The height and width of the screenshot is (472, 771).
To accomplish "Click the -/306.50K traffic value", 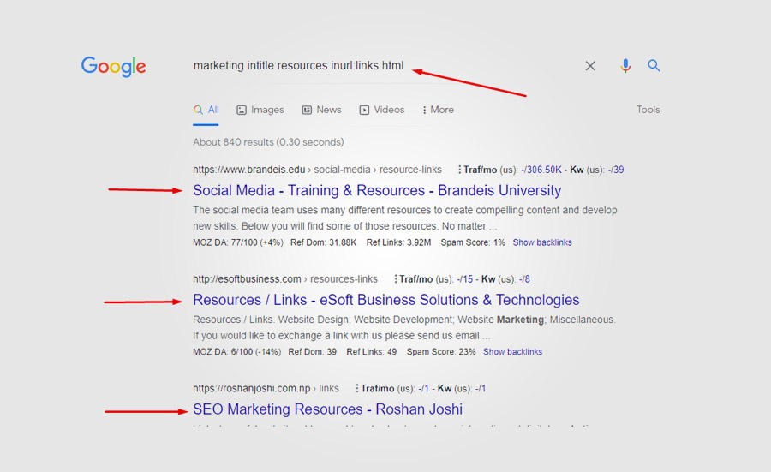I will [x=541, y=170].
